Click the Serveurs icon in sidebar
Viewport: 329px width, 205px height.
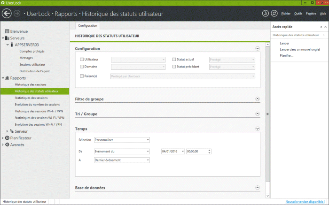(7, 38)
